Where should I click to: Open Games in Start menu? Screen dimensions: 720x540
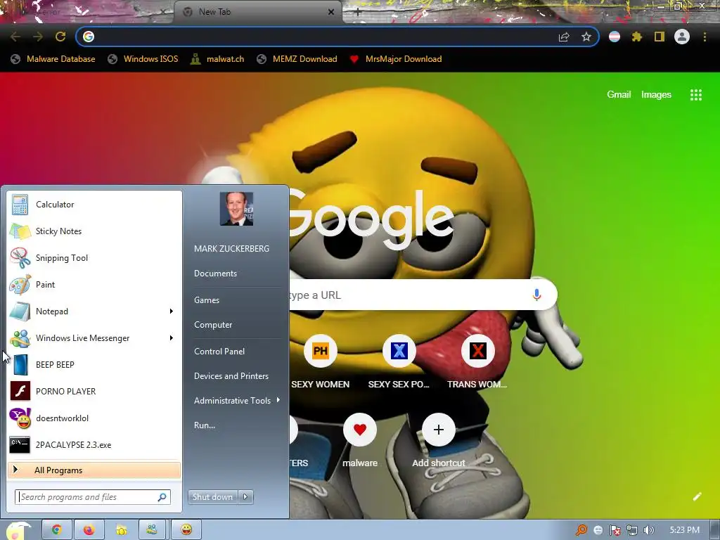coord(207,300)
